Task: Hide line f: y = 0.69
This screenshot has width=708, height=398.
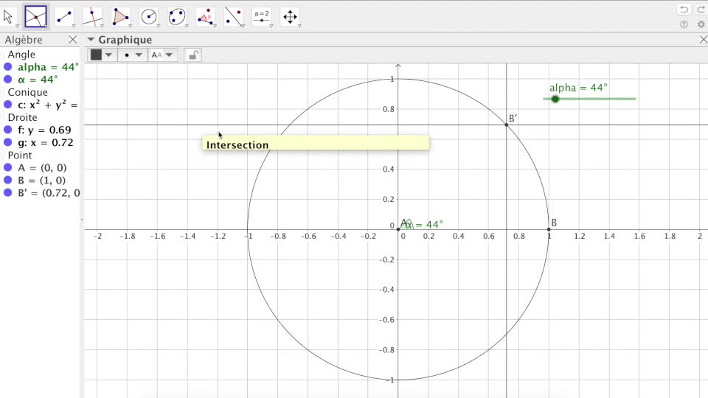Action: [8, 130]
